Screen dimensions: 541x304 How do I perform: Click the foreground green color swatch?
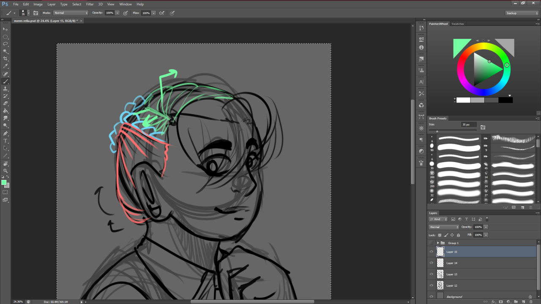[x=4, y=182]
